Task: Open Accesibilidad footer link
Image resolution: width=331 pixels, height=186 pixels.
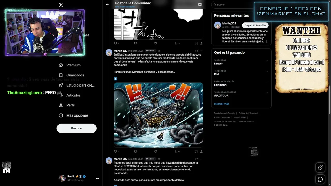Action: click(240, 117)
